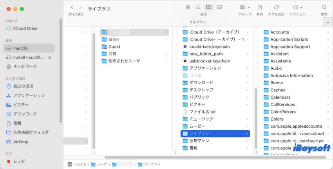Switch to list view in toolbar
Screen dimensions: 333x169
pyautogui.click(x=198, y=7)
